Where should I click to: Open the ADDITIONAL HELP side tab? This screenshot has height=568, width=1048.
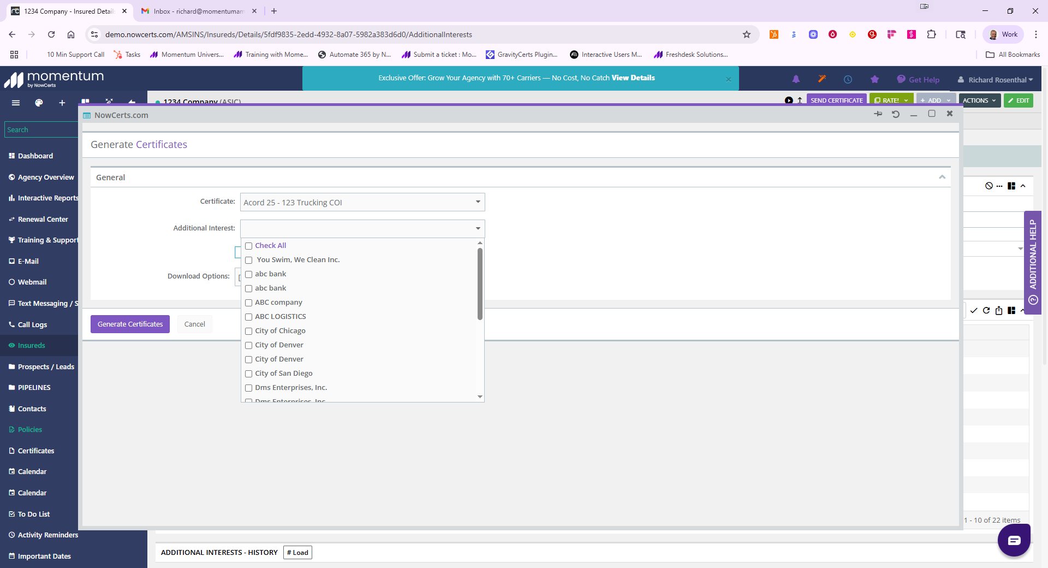coord(1033,262)
